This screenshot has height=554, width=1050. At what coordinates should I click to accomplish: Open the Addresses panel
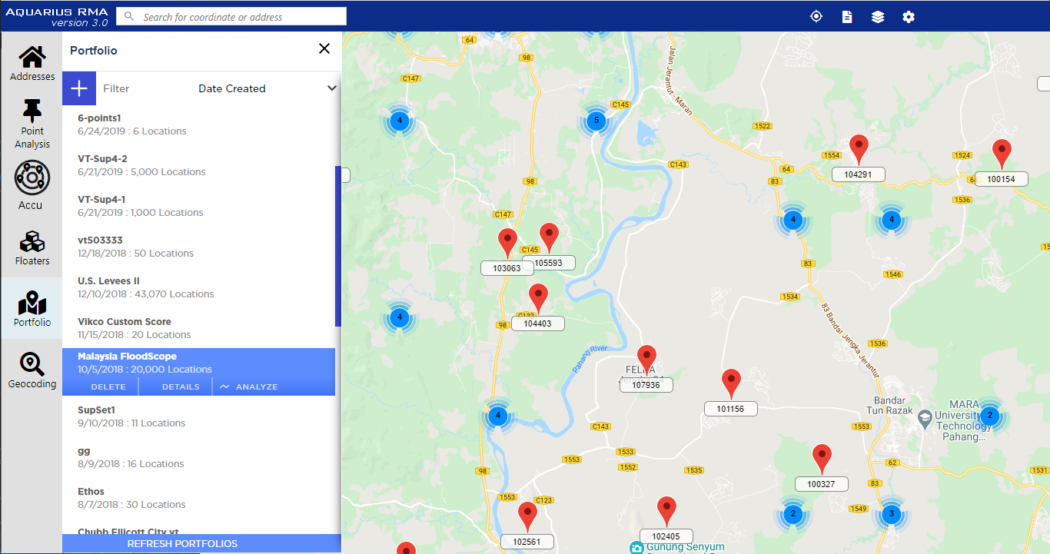pyautogui.click(x=32, y=63)
